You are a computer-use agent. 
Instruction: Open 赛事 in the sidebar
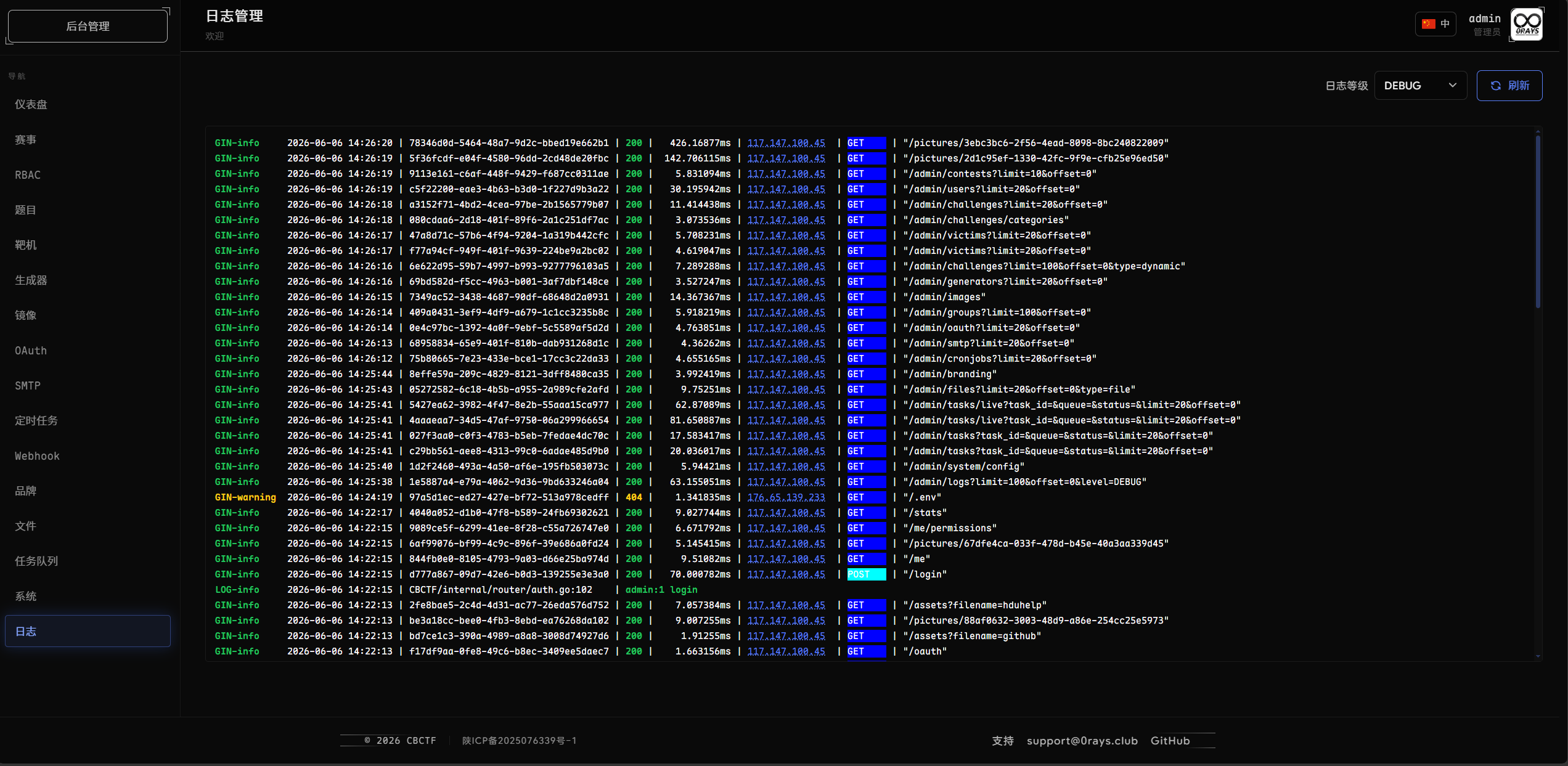[88, 140]
